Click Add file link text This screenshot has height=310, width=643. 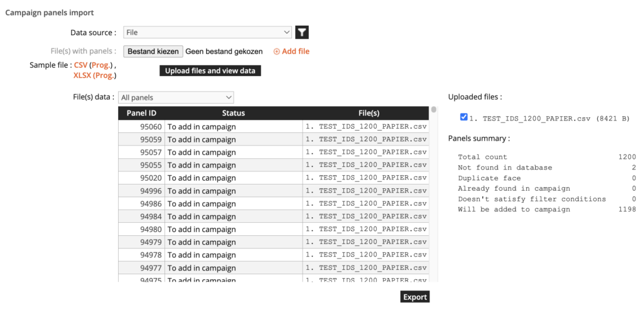pyautogui.click(x=296, y=51)
